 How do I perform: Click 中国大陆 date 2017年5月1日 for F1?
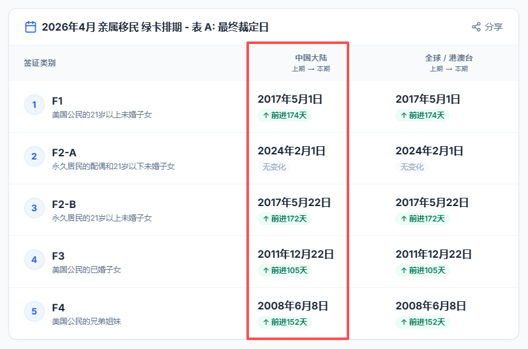coord(290,100)
